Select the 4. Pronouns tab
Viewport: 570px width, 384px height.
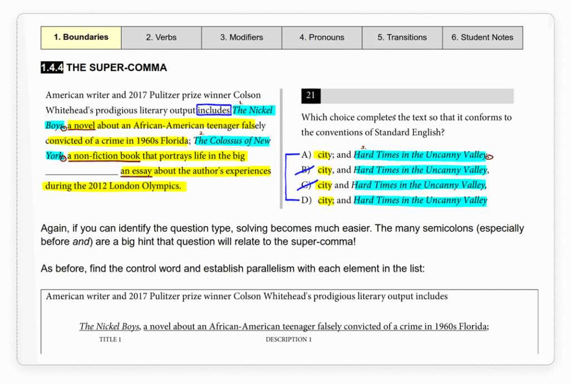tap(322, 37)
